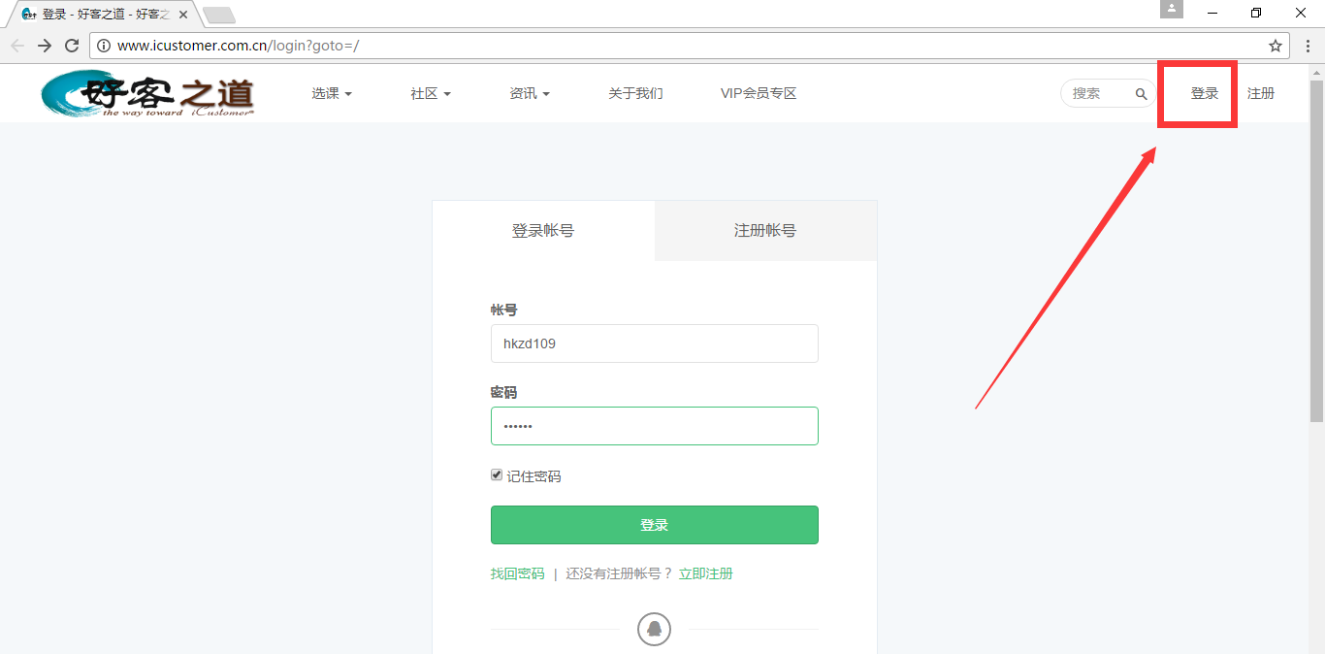Bookmark page using the star icon

click(x=1276, y=46)
